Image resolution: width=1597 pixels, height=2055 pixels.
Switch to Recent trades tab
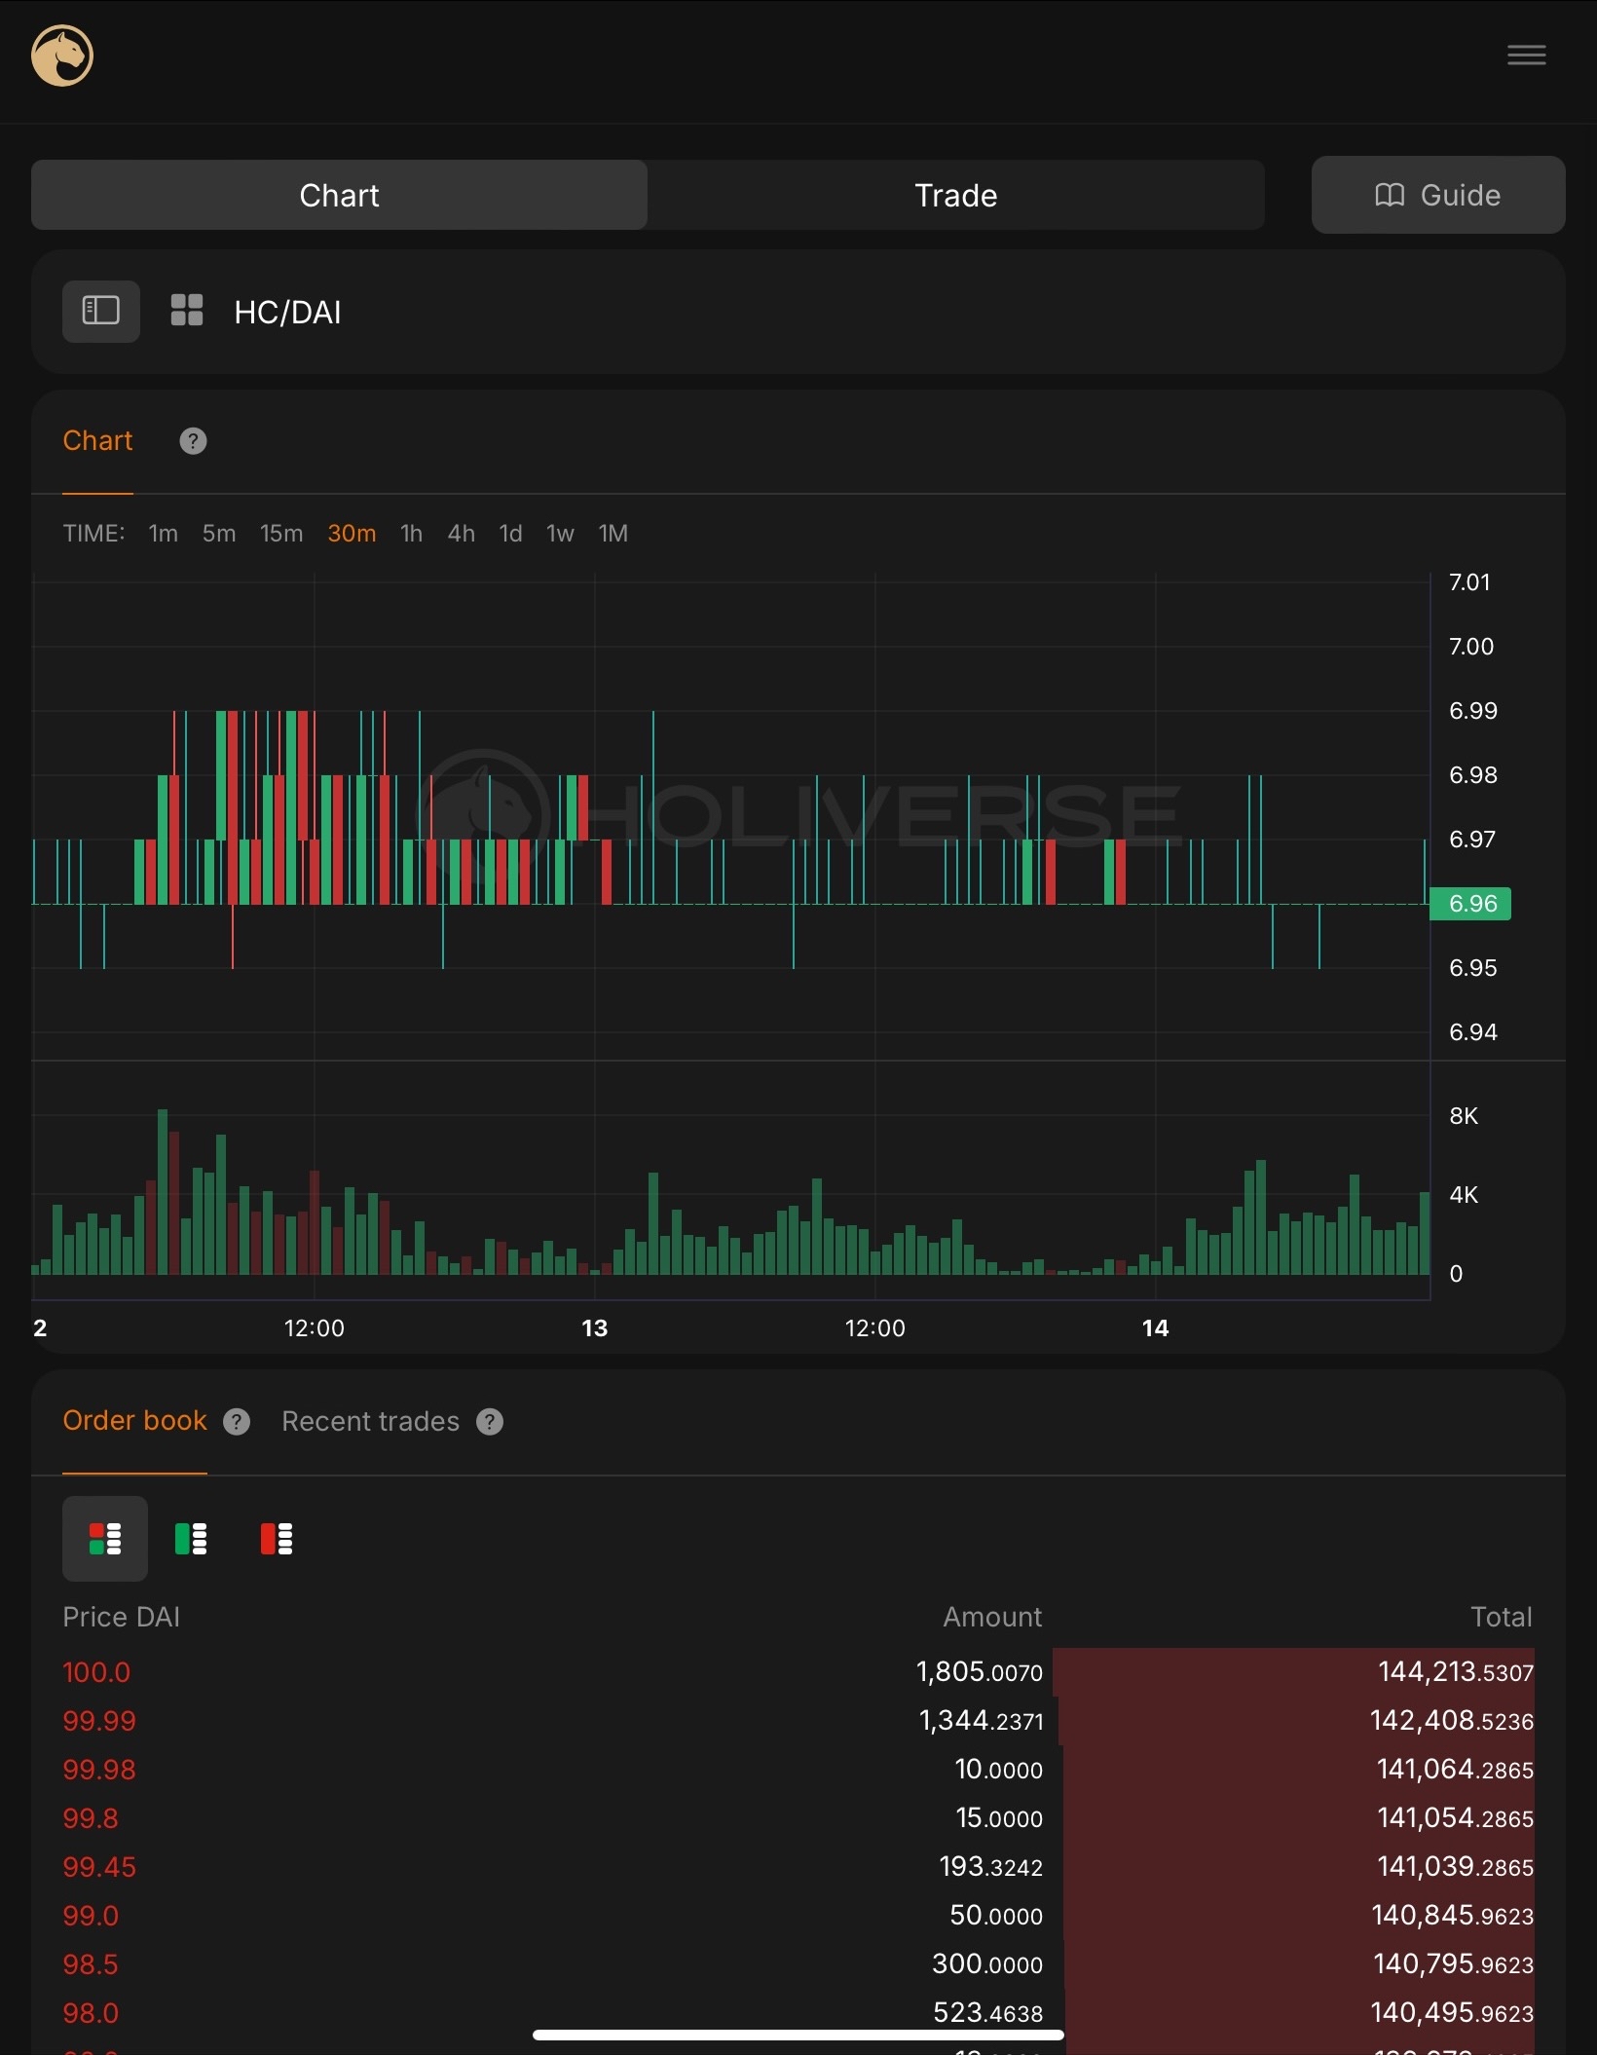coord(370,1422)
